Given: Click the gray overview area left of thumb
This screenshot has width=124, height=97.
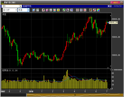Looking at the screenshot, I should pyautogui.click(x=13, y=95).
